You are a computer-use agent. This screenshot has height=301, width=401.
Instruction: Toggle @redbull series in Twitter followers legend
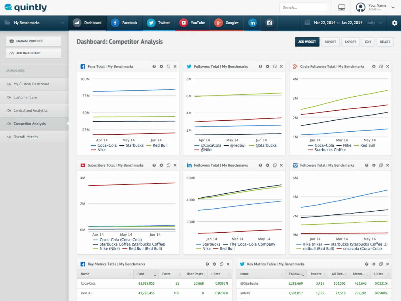click(235, 145)
